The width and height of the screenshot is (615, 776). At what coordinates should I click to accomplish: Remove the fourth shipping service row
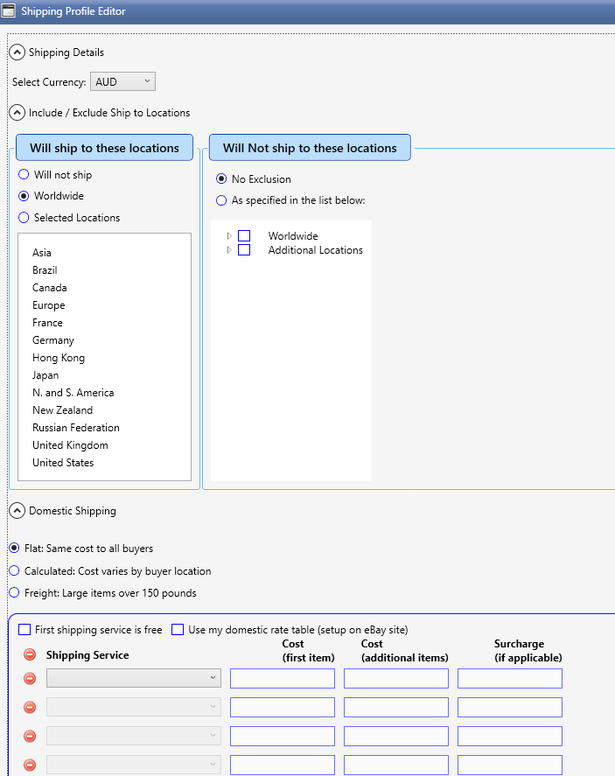tap(30, 765)
